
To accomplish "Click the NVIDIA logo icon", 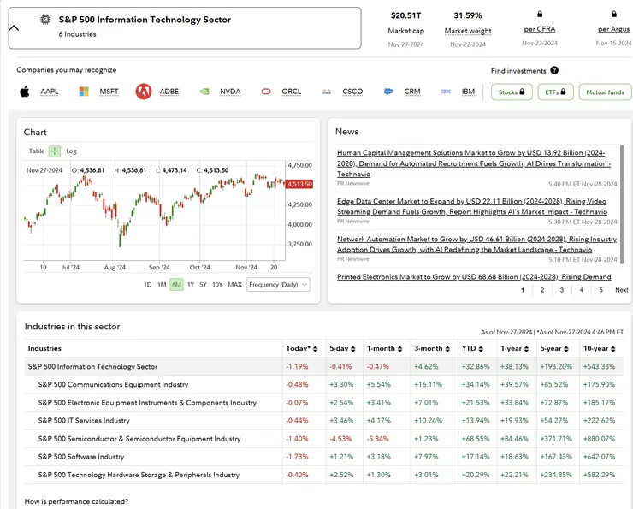I will coord(204,92).
